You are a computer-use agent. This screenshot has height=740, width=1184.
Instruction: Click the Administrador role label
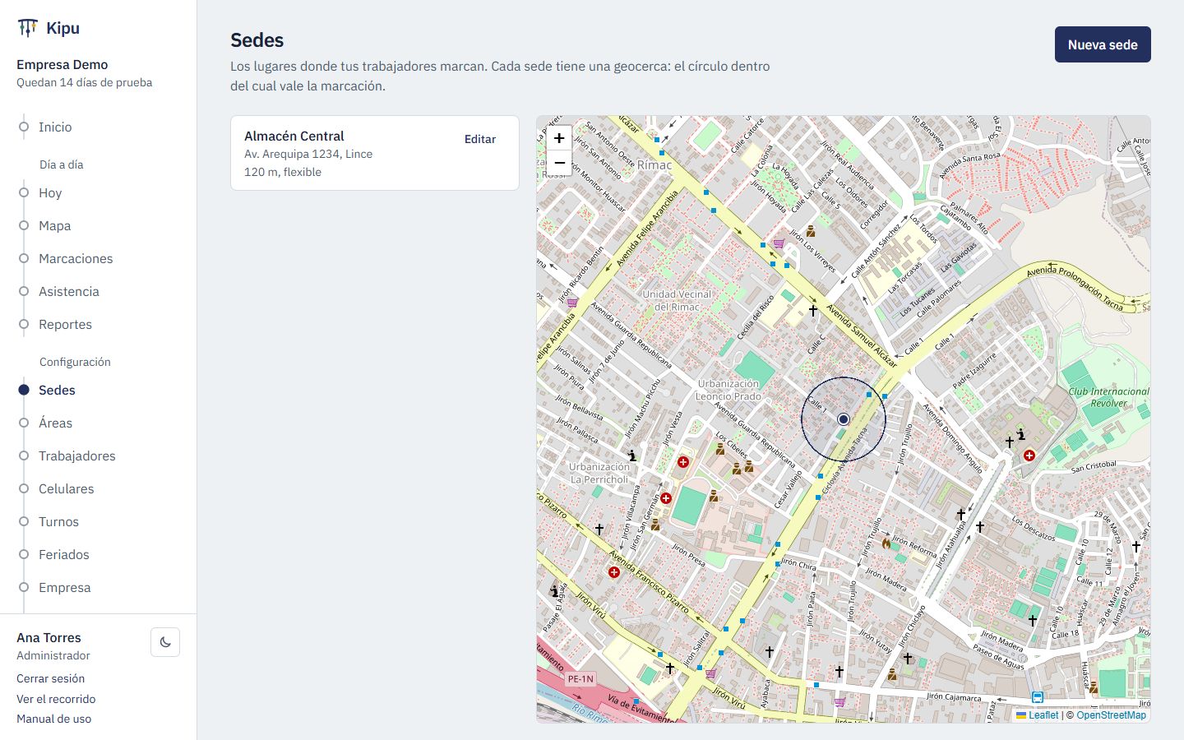53,655
